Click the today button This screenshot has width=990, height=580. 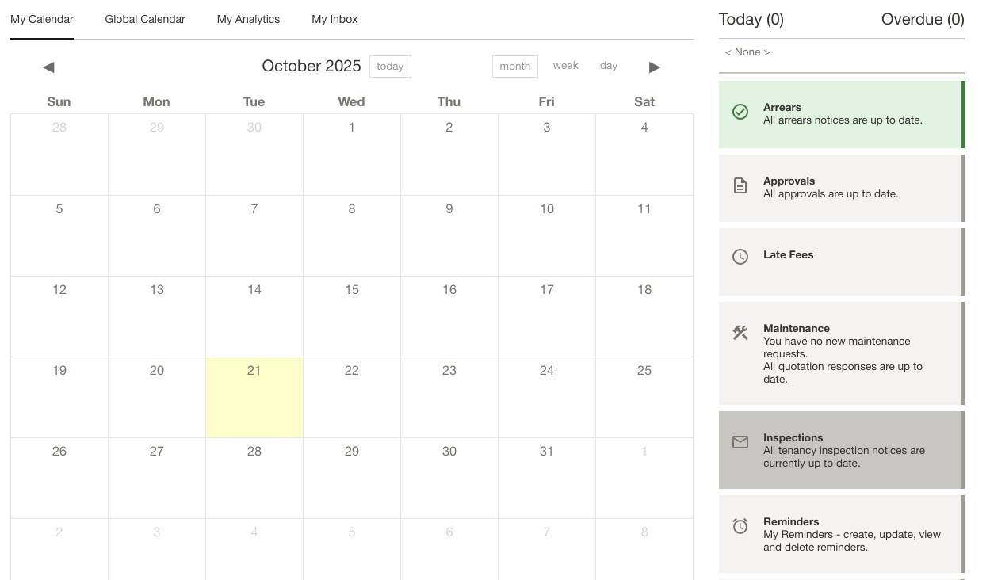pos(389,67)
